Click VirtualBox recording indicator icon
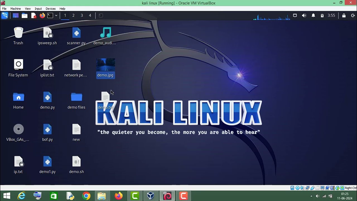 (327, 188)
